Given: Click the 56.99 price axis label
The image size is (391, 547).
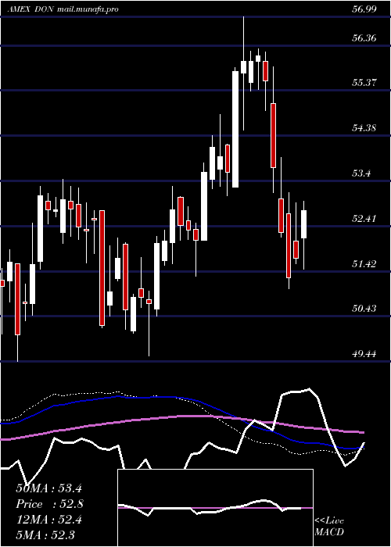Looking at the screenshot, I should (364, 9).
